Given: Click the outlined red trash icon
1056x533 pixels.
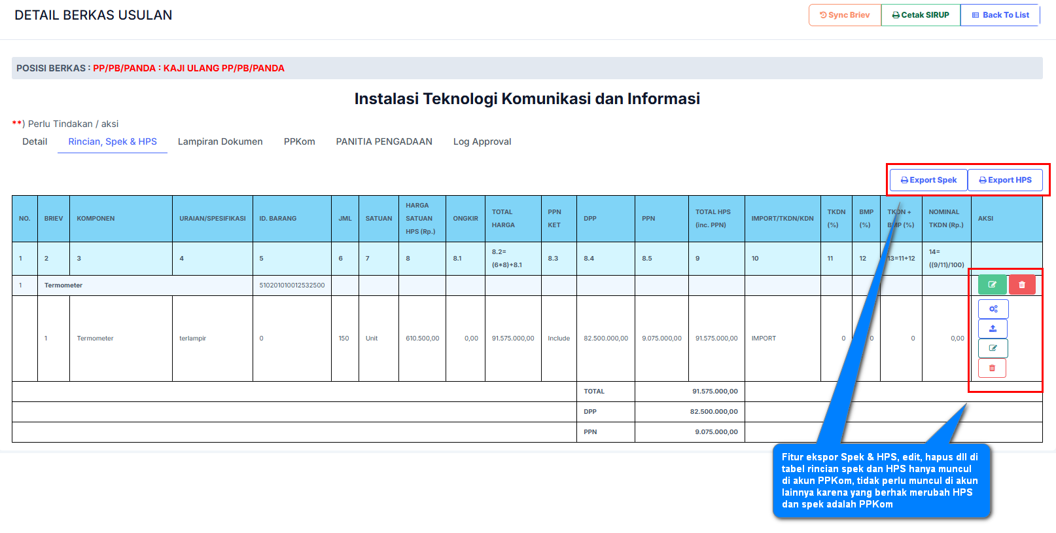Looking at the screenshot, I should click(x=992, y=368).
